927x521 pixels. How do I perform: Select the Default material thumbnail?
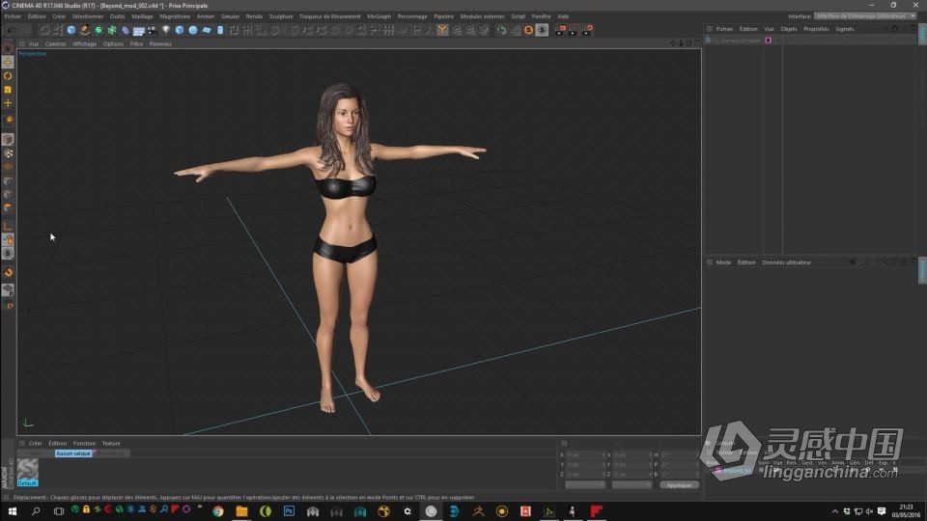[x=28, y=473]
